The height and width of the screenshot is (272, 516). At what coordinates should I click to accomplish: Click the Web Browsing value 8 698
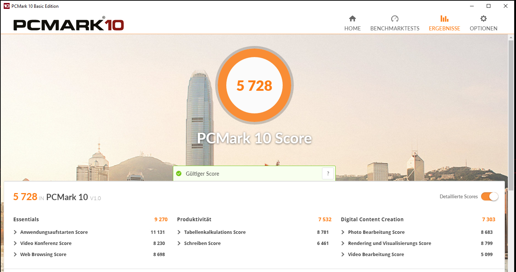click(x=159, y=255)
